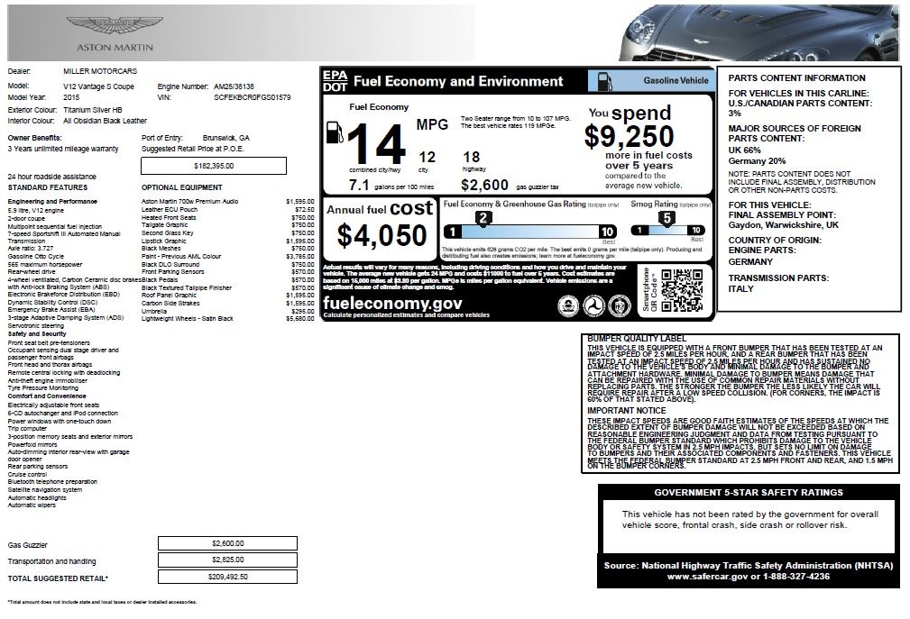Click the Smog Rating marker showing 5
The width and height of the screenshot is (910, 619).
(666, 217)
